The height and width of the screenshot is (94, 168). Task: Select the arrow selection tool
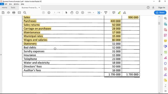click(66, 13)
